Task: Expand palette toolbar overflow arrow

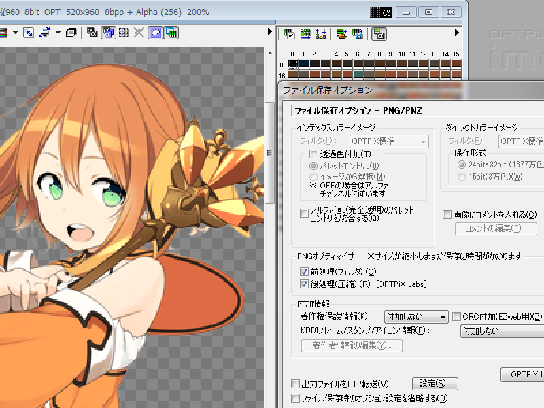Action: (456, 33)
